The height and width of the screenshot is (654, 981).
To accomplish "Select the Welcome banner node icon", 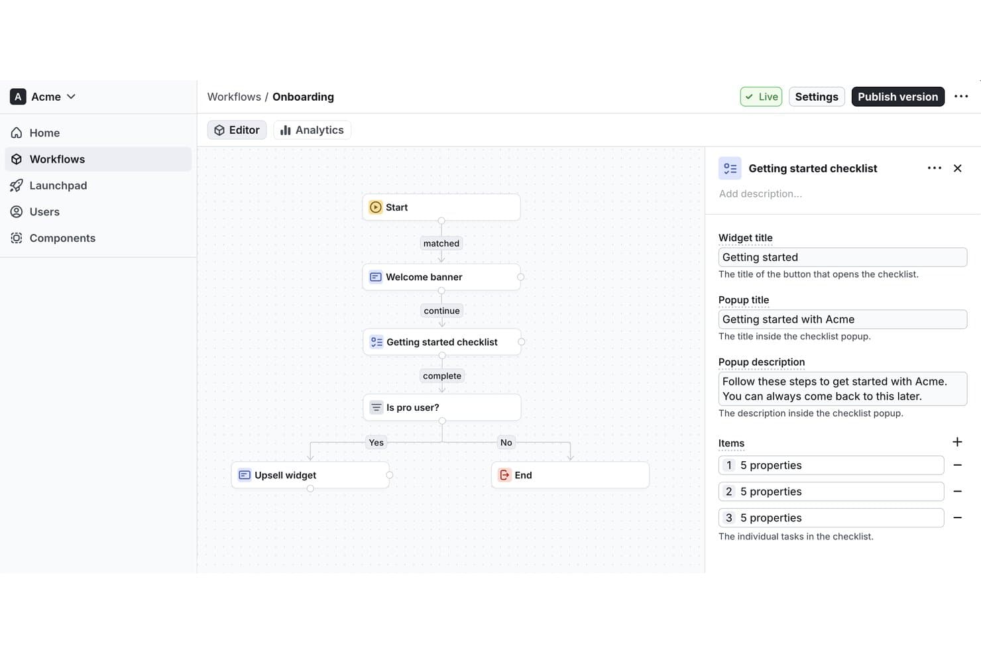I will coord(375,277).
